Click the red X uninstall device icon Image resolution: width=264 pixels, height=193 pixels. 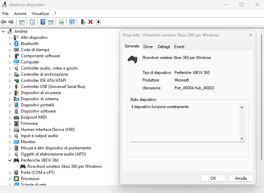point(91,22)
